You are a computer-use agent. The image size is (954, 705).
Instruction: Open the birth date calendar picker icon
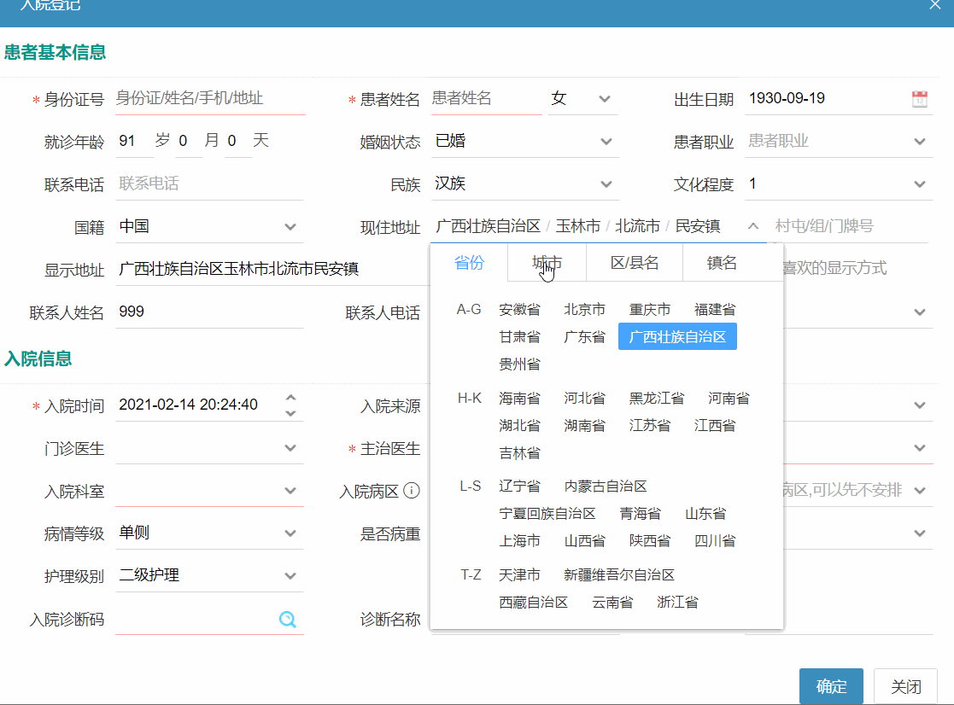pyautogui.click(x=919, y=98)
